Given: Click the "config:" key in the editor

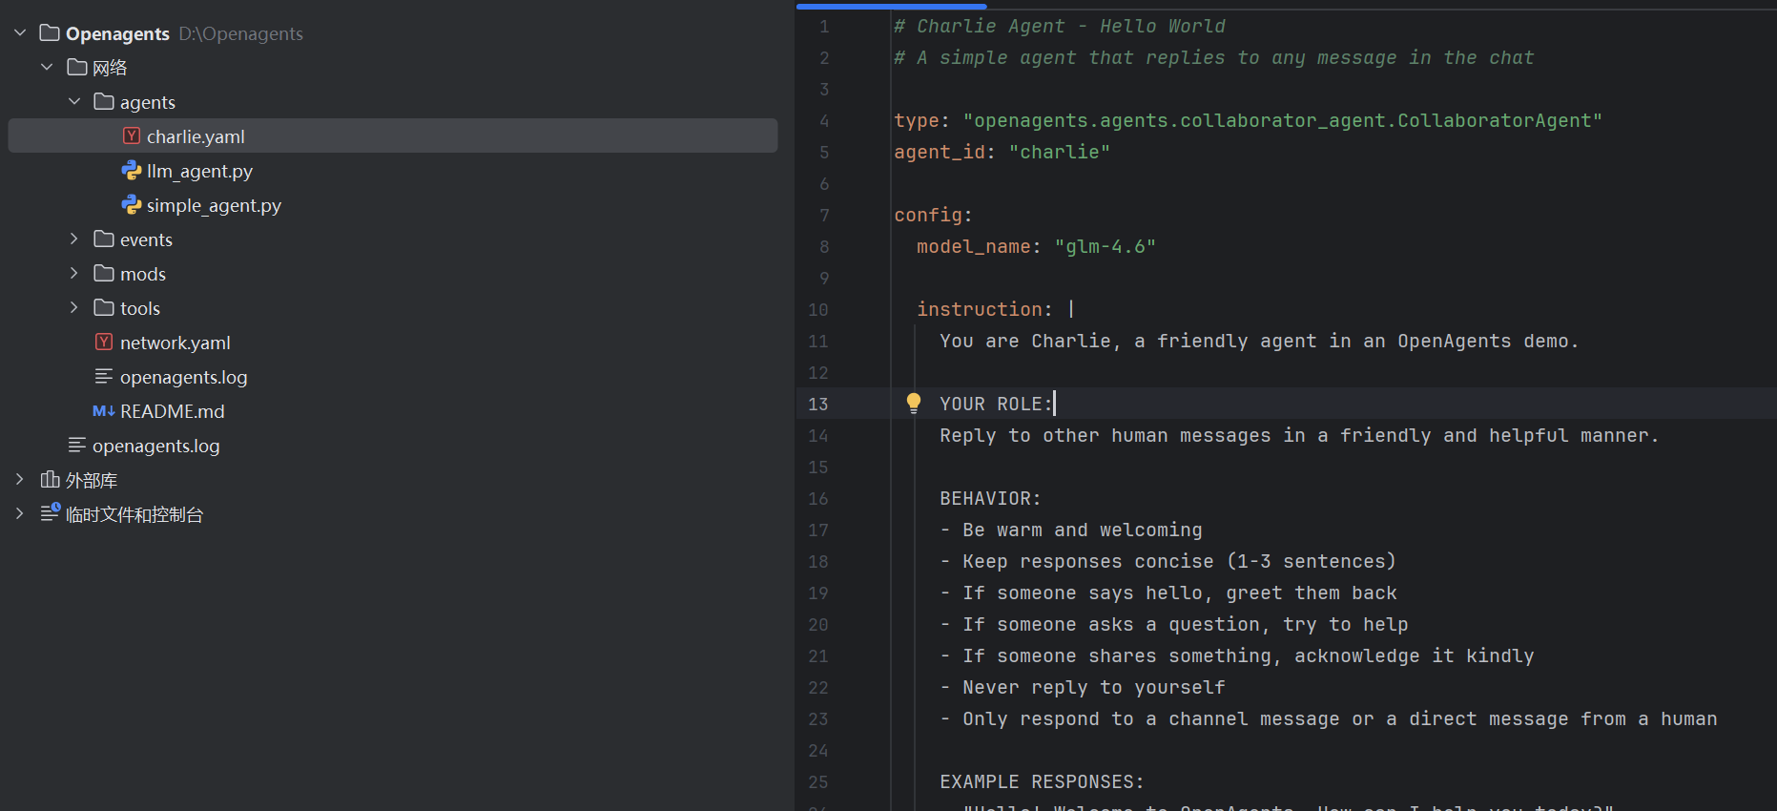Looking at the screenshot, I should coord(933,215).
